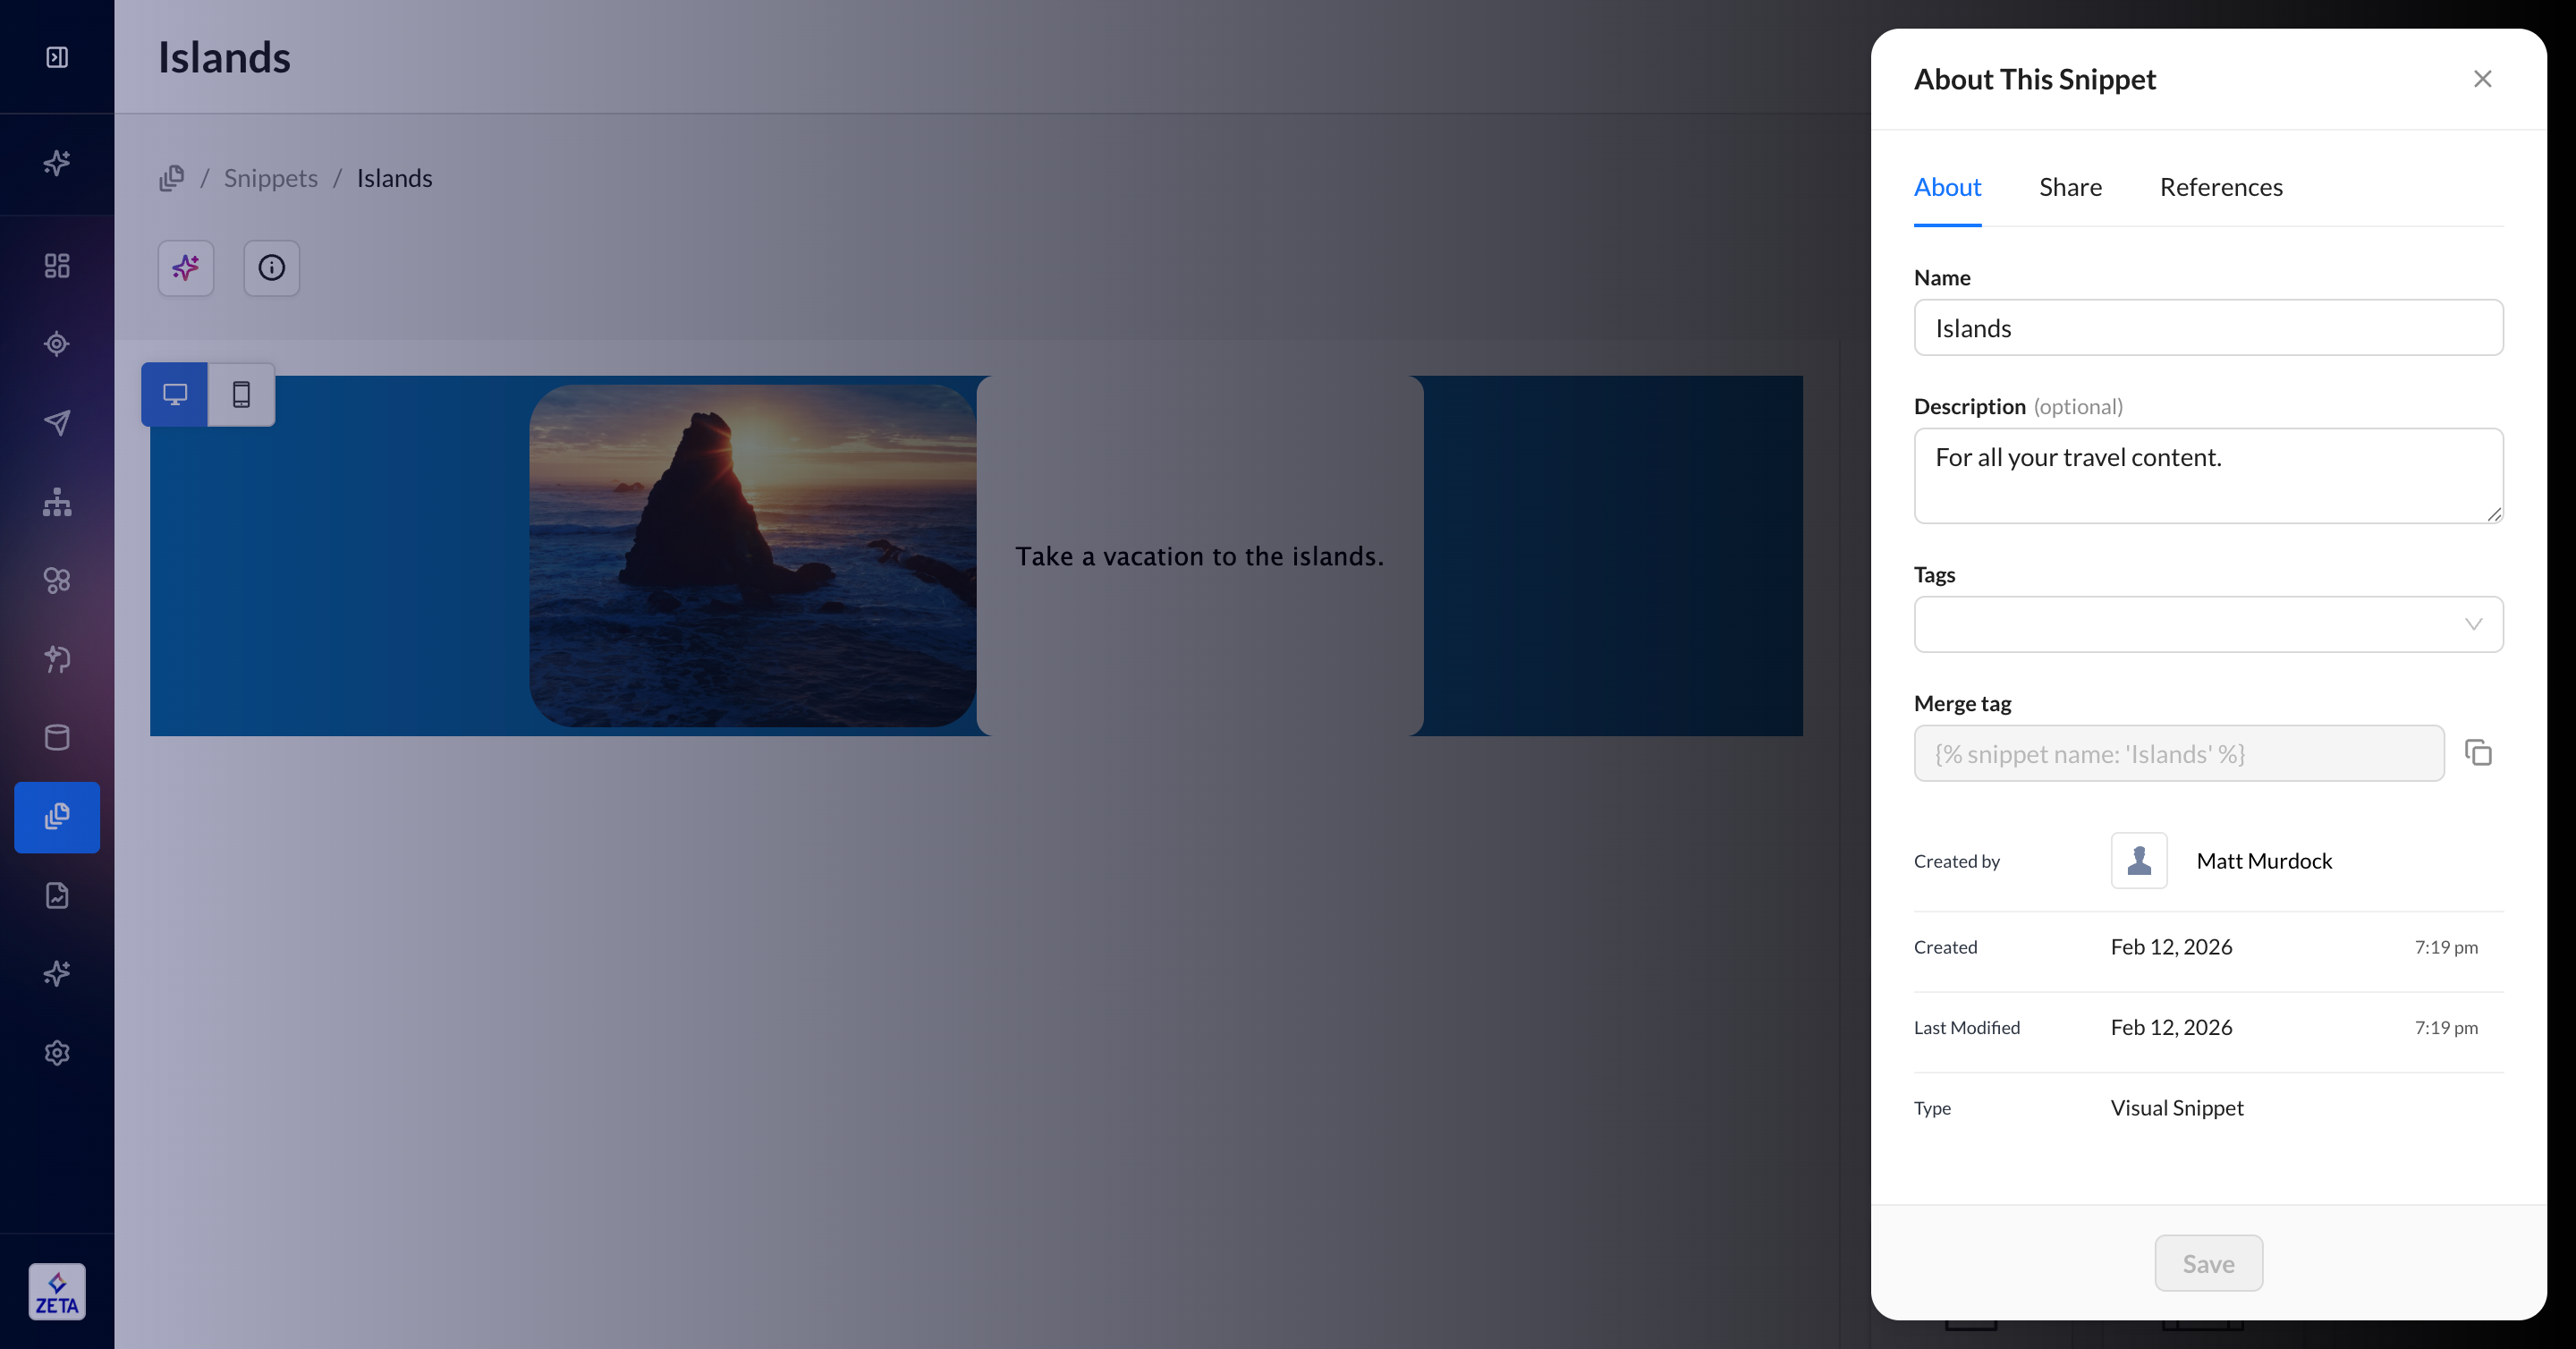
Task: Click the Tags dropdown chevron arrow
Action: (x=2473, y=624)
